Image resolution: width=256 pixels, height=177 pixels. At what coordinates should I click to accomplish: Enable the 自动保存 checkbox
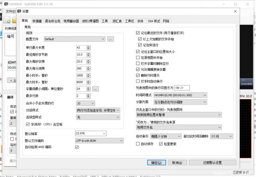pos(137,144)
